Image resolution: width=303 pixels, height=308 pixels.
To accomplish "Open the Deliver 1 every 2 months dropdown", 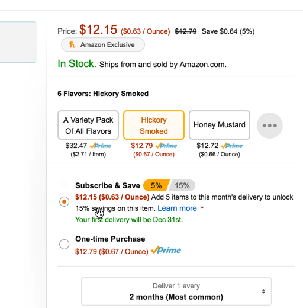I will tap(176, 291).
